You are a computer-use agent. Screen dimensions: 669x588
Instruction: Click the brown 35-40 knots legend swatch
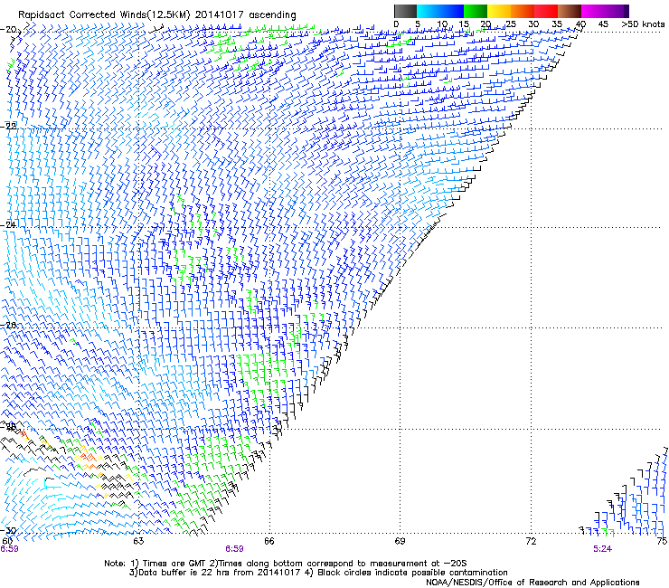(x=570, y=11)
